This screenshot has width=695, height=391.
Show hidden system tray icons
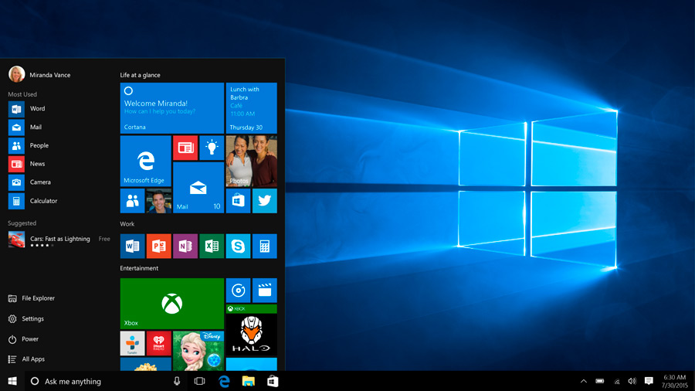pos(583,382)
